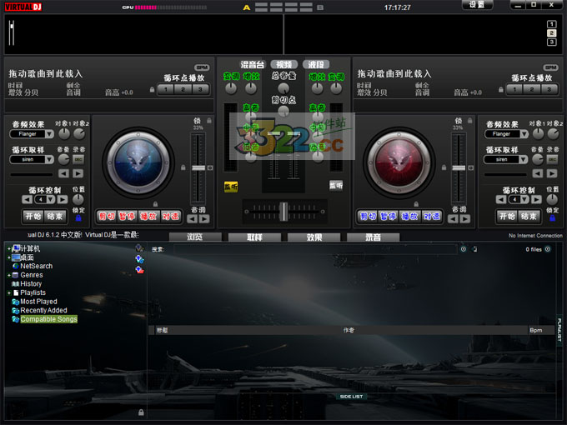This screenshot has width=567, height=425.
Task: Click right deck red jog wheel
Action: [x=399, y=162]
